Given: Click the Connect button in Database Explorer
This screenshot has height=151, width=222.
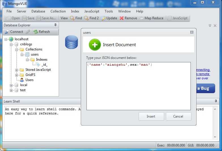Looking at the screenshot, I should (x=14, y=32).
